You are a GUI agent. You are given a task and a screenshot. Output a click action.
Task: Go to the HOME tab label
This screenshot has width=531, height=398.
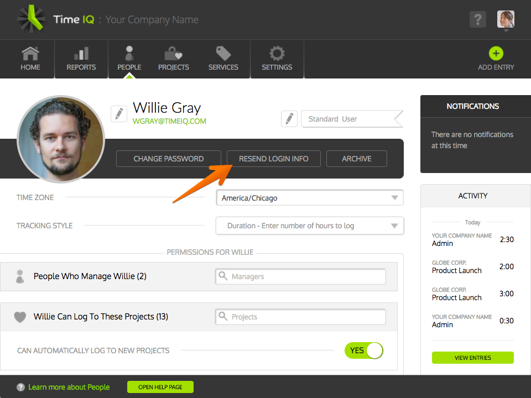(30, 67)
